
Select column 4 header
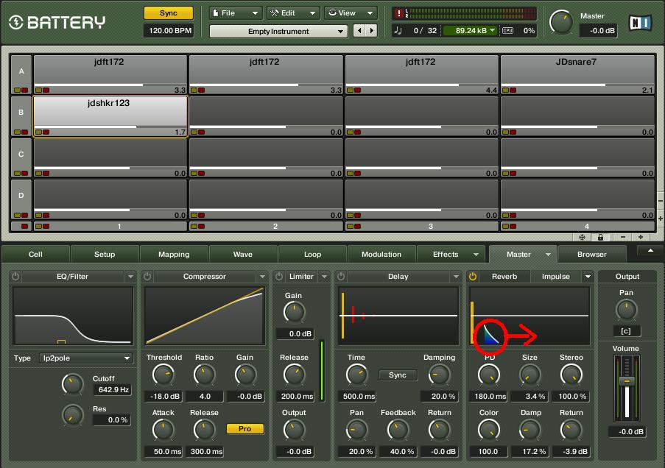[577, 226]
